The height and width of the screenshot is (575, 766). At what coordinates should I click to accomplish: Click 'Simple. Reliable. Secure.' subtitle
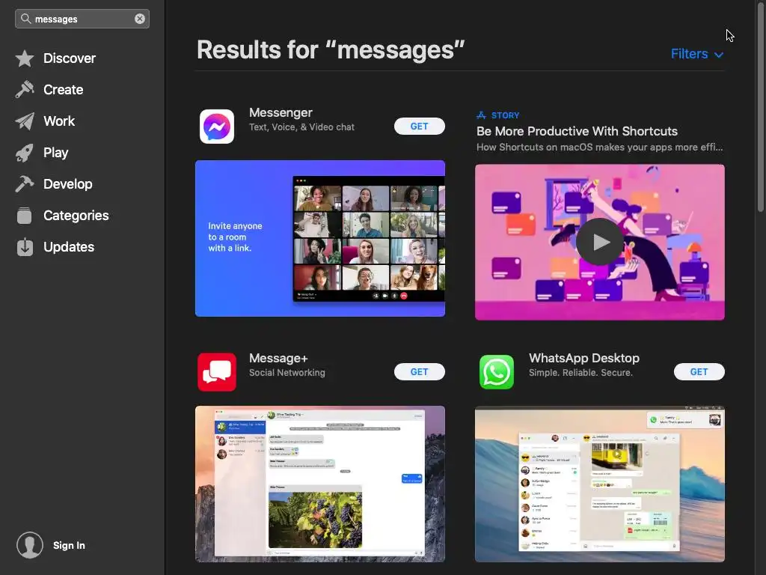(580, 373)
